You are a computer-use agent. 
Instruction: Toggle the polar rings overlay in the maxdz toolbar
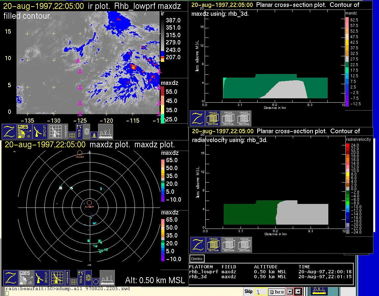point(88,278)
